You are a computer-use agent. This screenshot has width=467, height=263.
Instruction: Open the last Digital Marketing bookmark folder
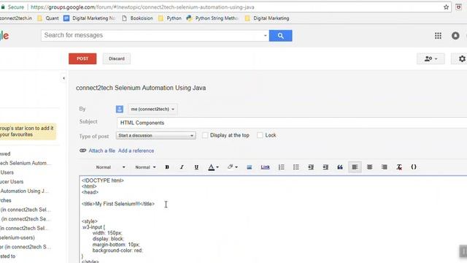(x=267, y=18)
